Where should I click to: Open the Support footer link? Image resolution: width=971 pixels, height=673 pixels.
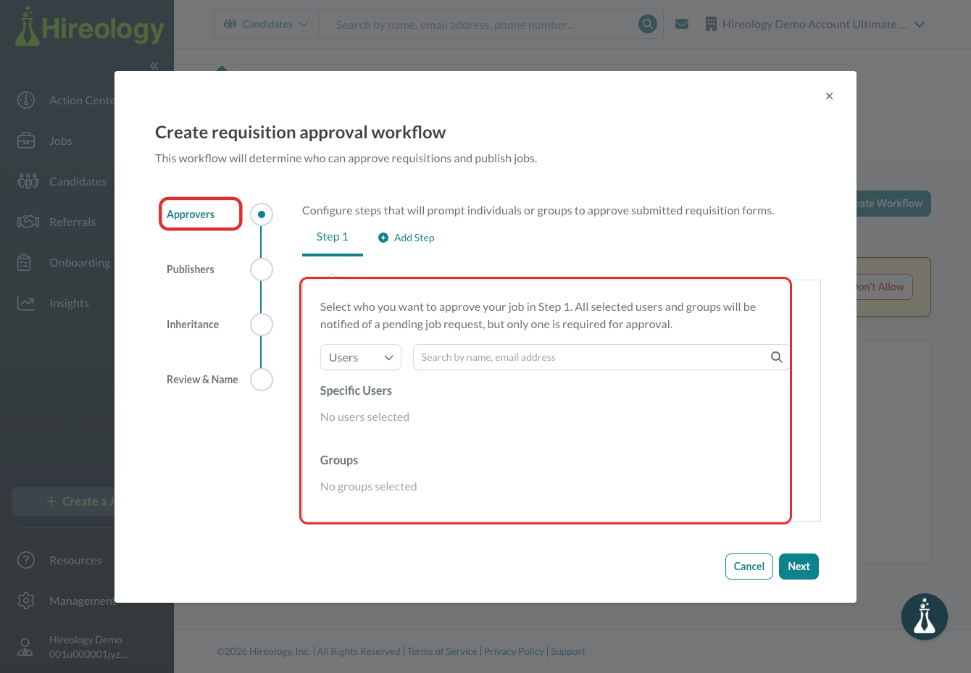coord(567,651)
